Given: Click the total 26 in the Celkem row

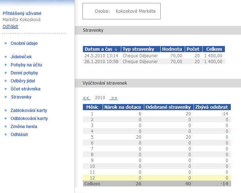Looking at the screenshot, I should click(x=138, y=184).
